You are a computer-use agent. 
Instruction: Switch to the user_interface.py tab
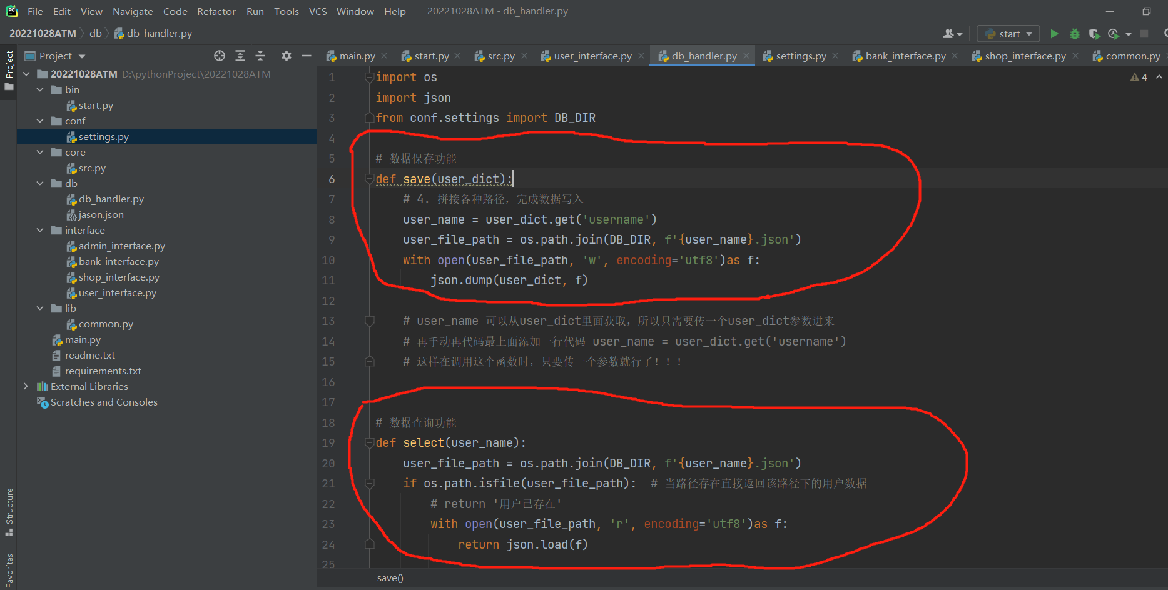click(x=592, y=56)
